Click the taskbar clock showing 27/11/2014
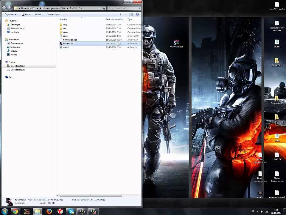The width and height of the screenshot is (286, 215). [x=276, y=211]
